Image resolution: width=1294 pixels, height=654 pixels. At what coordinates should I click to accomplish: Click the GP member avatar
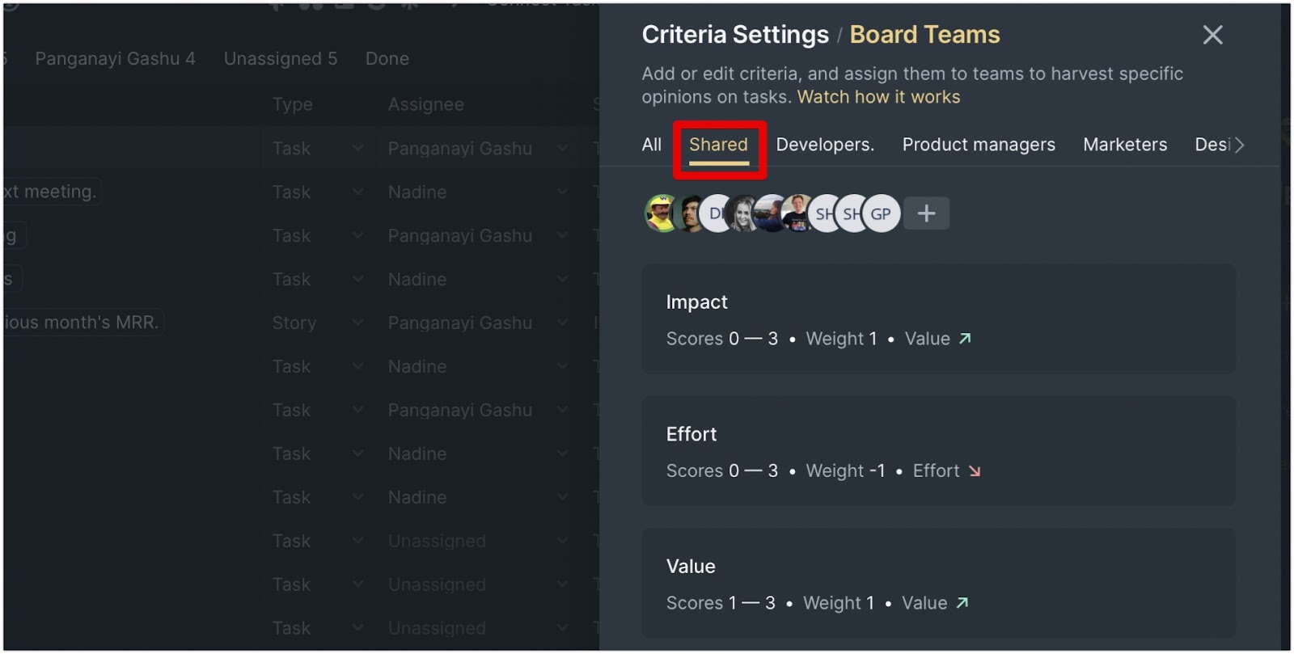881,214
